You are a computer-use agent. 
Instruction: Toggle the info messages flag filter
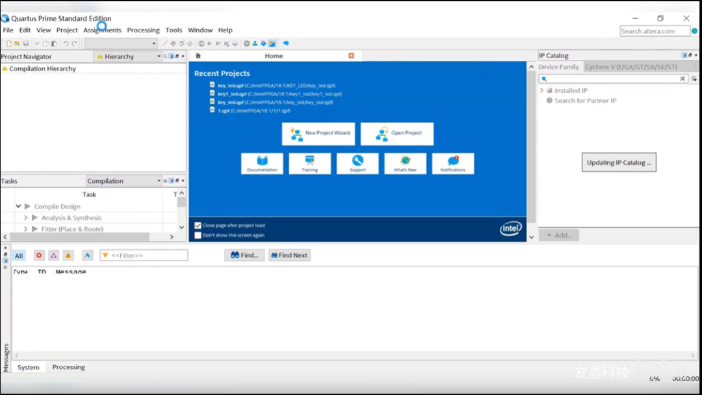click(x=87, y=256)
